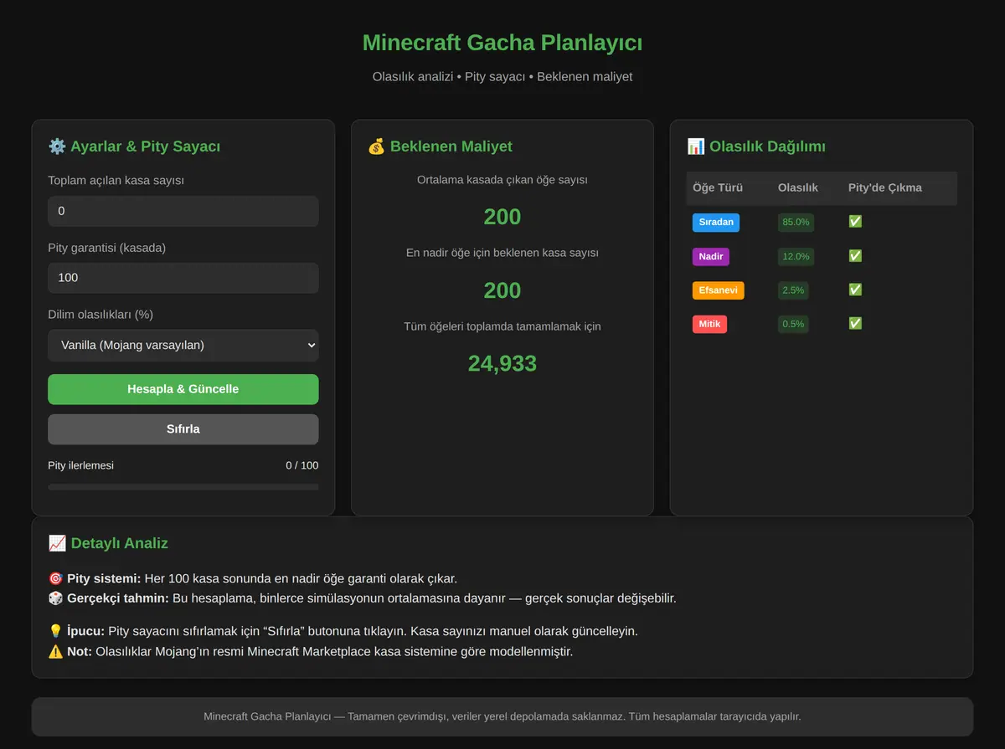Click the 200 value under En nadir öğe
1005x749 pixels.
point(502,290)
